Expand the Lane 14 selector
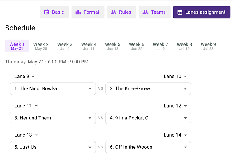Viewport: 233px width, 158px height. 175,135
